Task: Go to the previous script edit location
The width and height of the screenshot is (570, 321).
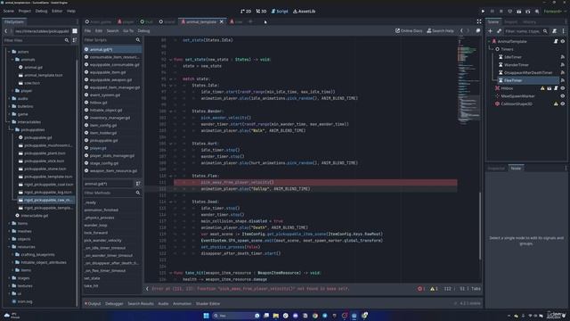Action: [461, 31]
